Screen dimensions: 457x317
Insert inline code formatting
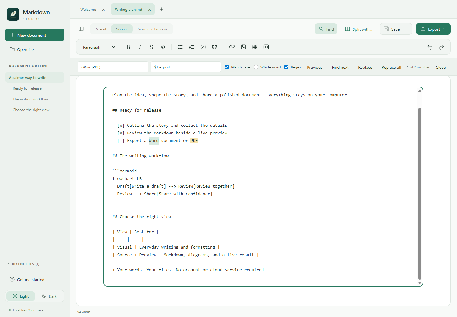tap(163, 47)
